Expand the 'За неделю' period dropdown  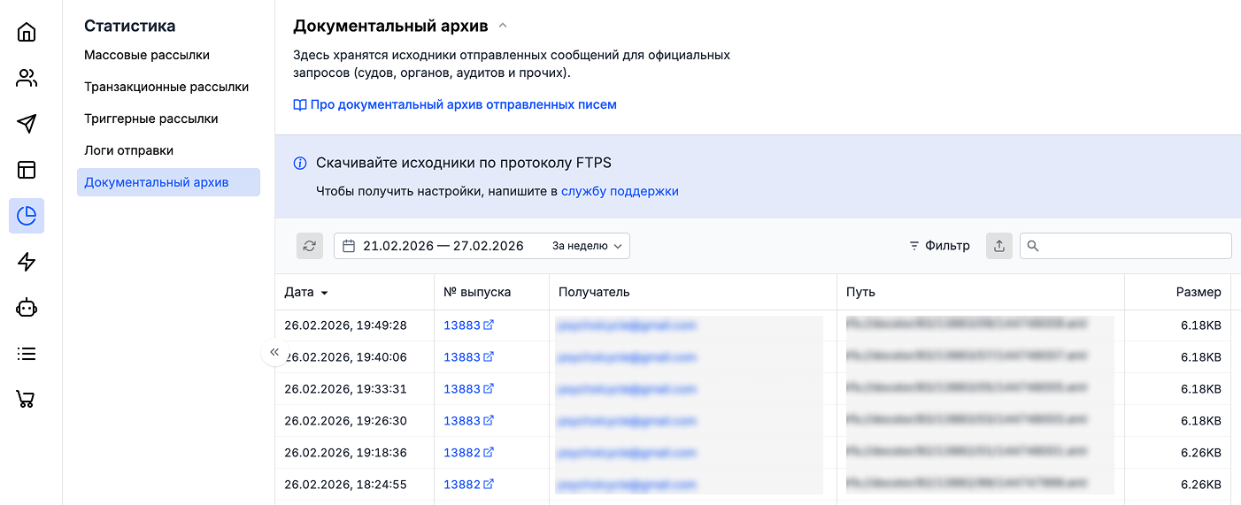click(x=587, y=246)
